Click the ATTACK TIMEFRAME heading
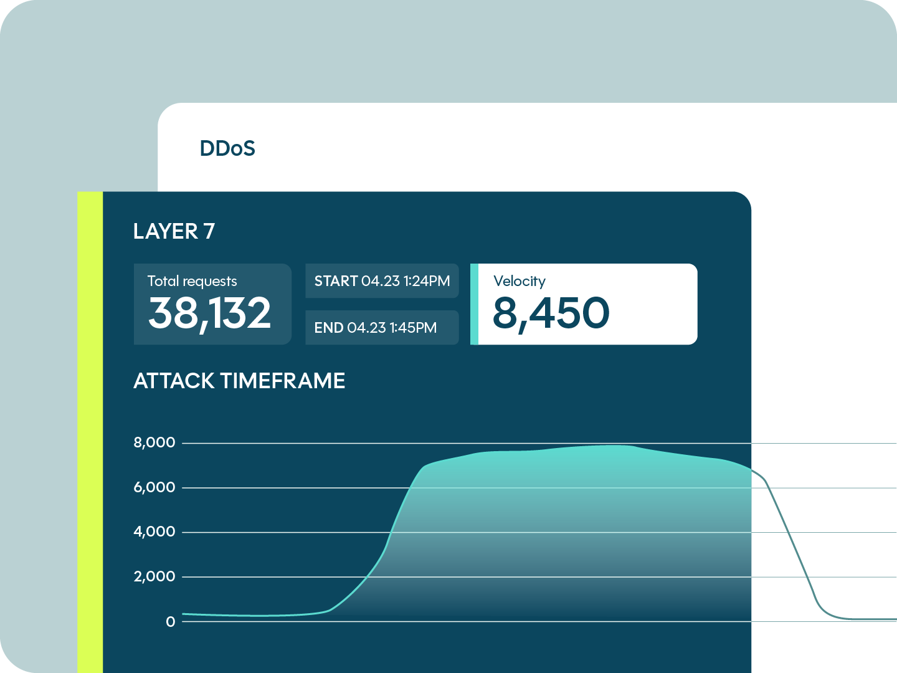Image resolution: width=897 pixels, height=673 pixels. tap(239, 381)
